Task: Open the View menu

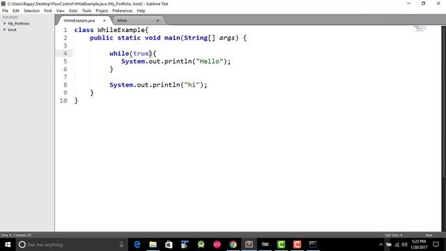Action: (60, 11)
